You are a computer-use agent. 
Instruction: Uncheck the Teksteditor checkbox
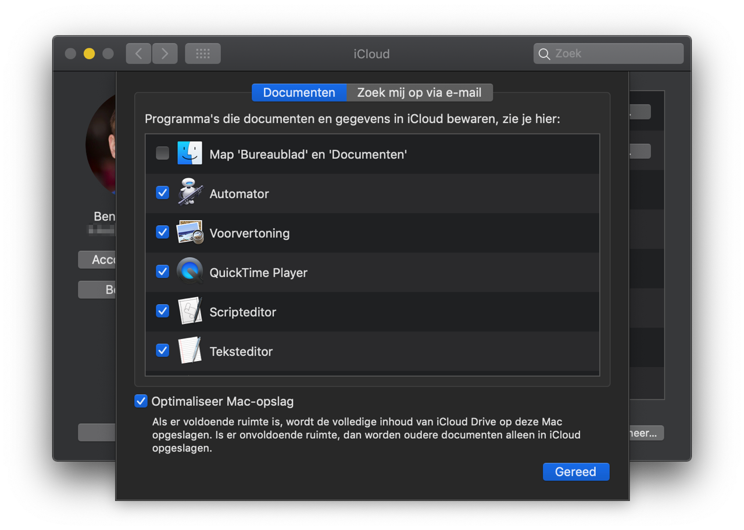(163, 351)
